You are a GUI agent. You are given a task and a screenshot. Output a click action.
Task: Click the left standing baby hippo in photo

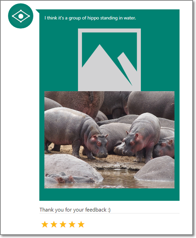point(76,133)
